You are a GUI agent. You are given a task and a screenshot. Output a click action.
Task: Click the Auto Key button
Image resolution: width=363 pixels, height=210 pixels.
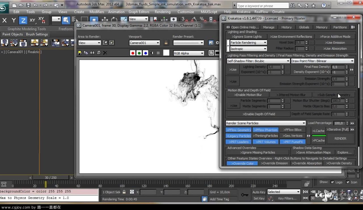(259, 192)
